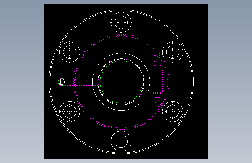Select the lower magenta ellipse
The image size is (252, 163).
[x=158, y=100]
